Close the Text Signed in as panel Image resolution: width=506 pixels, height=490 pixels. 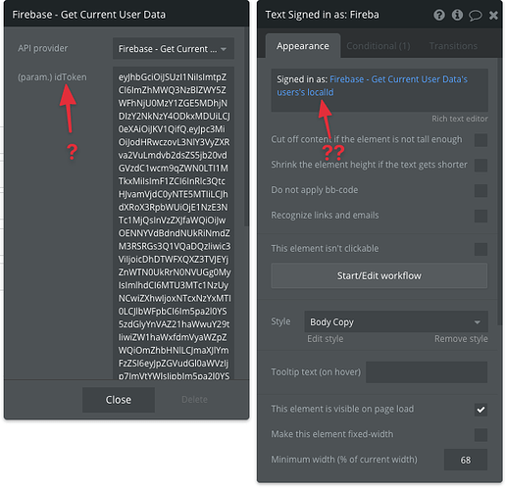tap(493, 16)
